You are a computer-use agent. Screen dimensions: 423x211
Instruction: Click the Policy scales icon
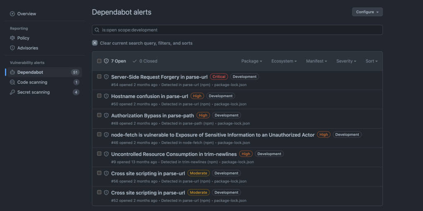12,38
